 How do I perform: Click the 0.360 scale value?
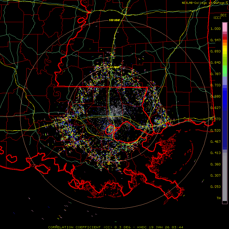coord(216,164)
